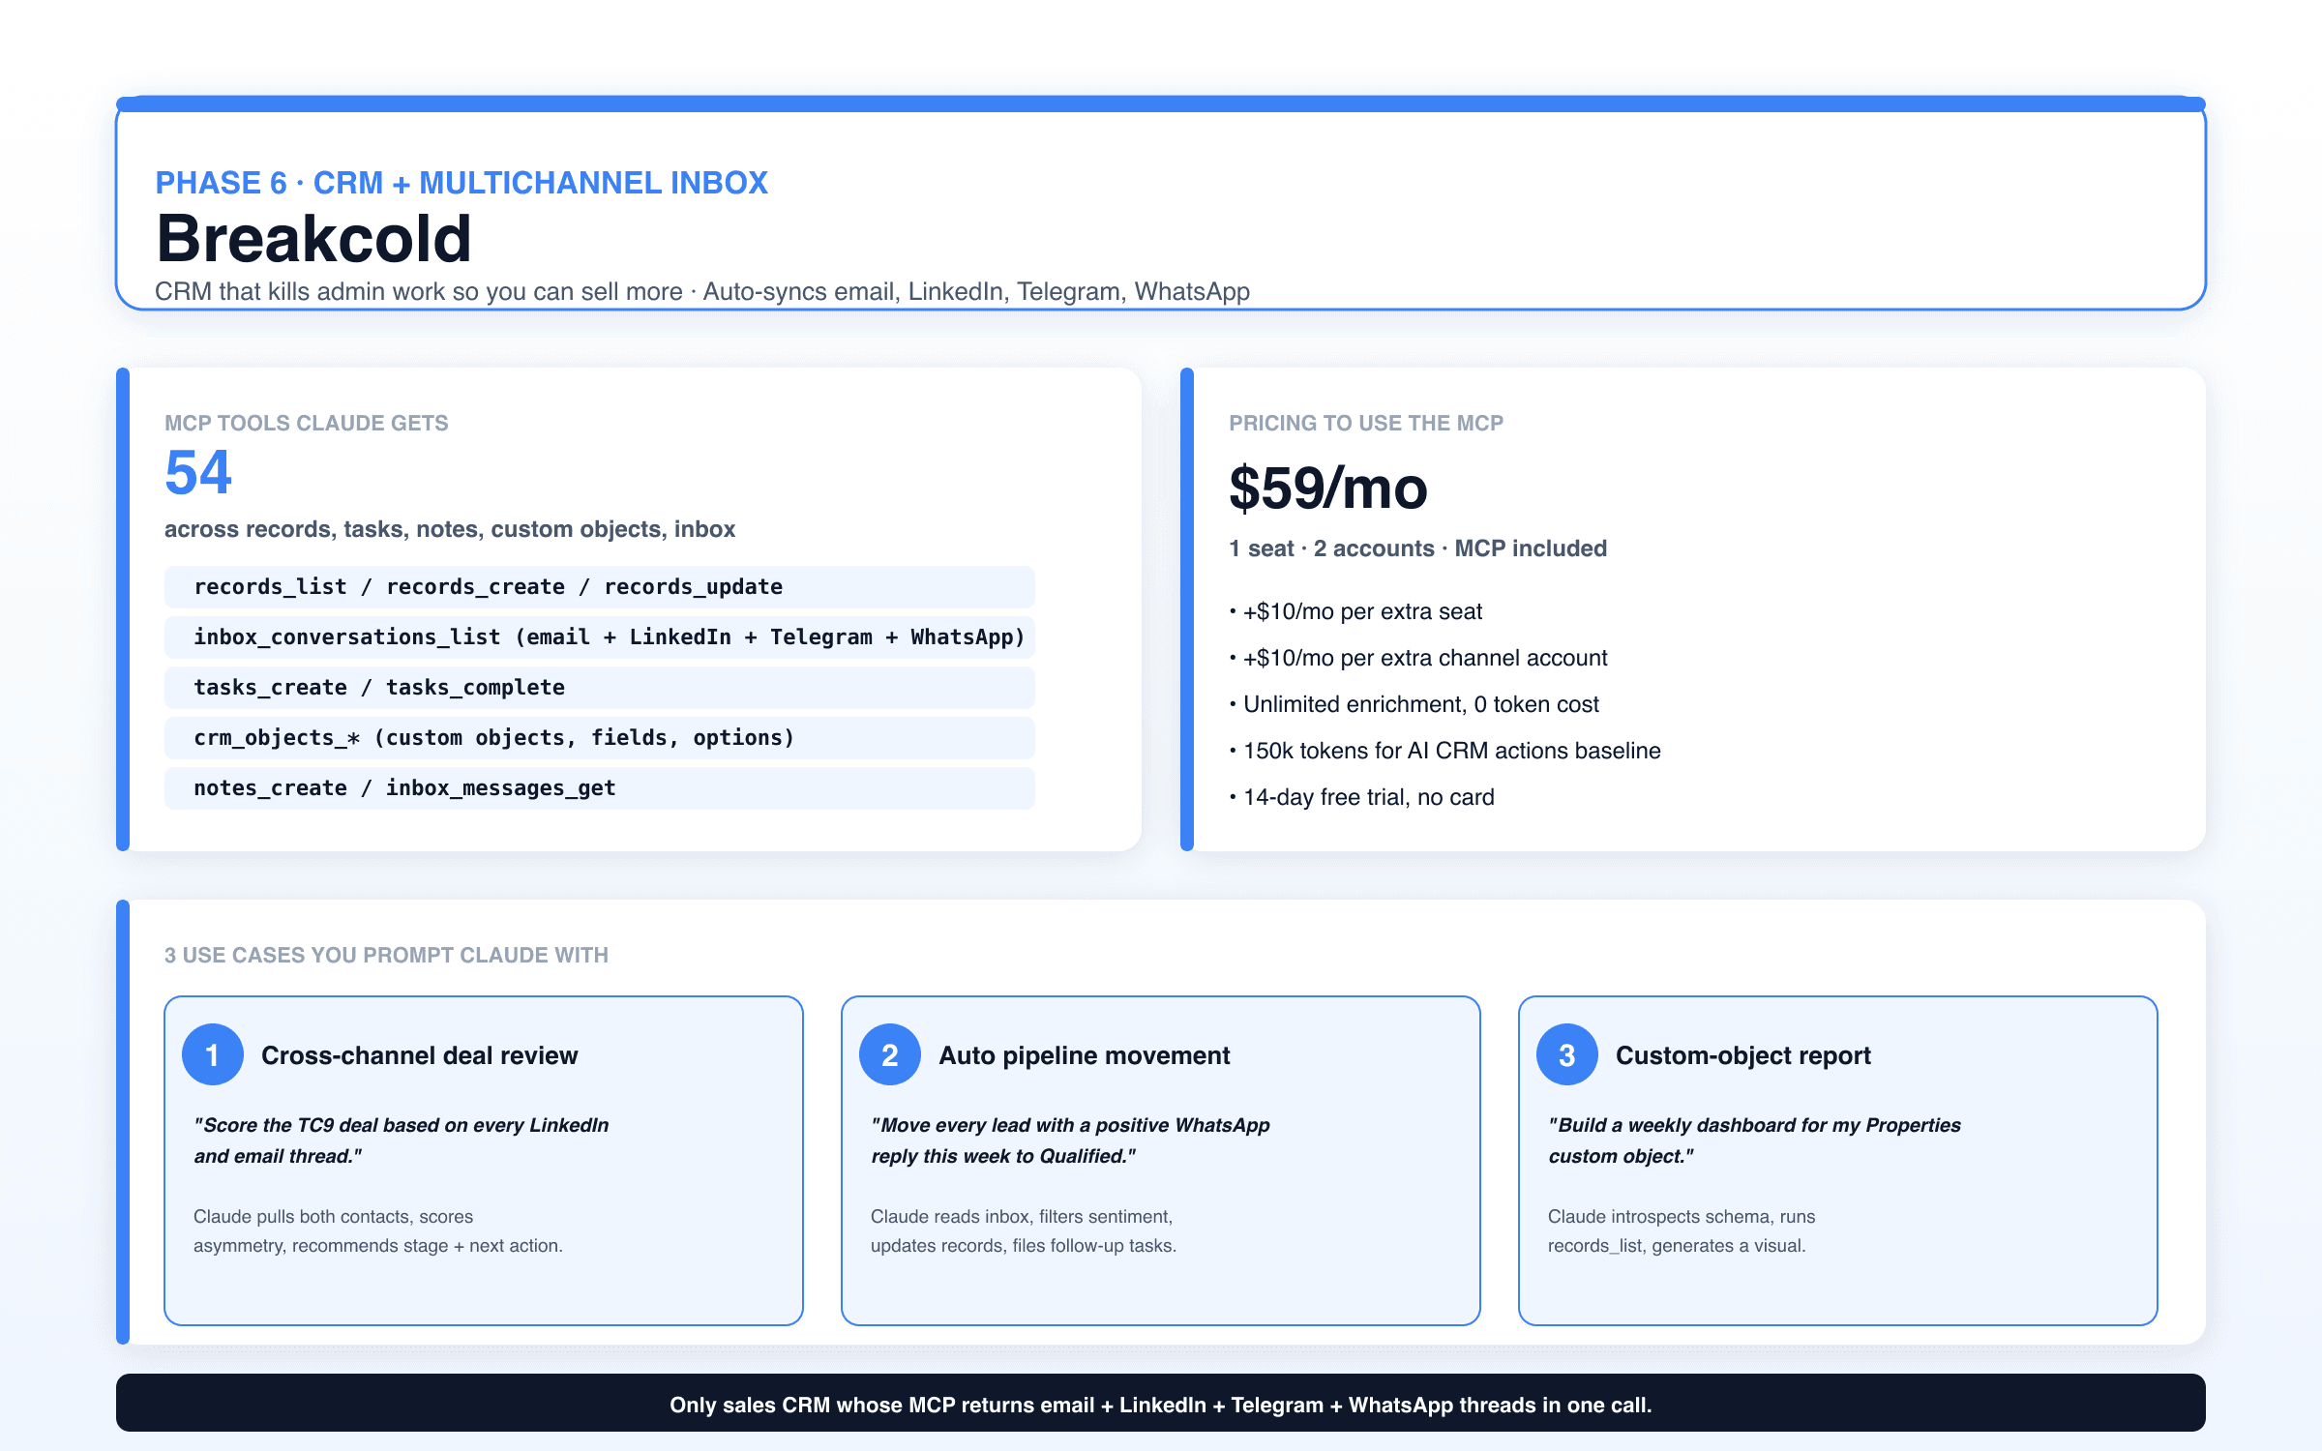Click the 'Cross-channel deal review' heading
The image size is (2322, 1451).
coord(420,1055)
